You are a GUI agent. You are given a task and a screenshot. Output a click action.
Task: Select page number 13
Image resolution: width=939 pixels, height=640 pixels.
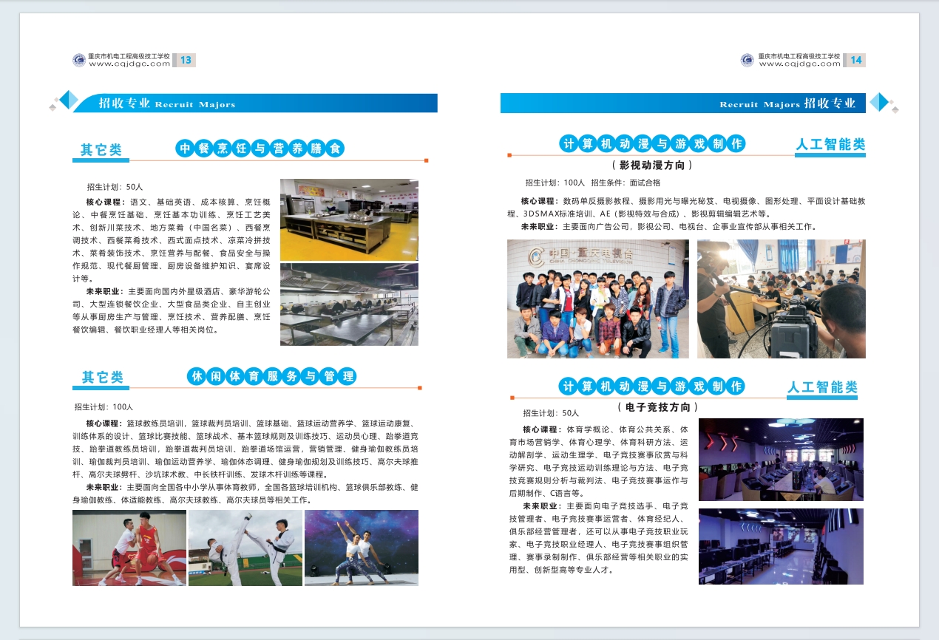click(x=186, y=60)
